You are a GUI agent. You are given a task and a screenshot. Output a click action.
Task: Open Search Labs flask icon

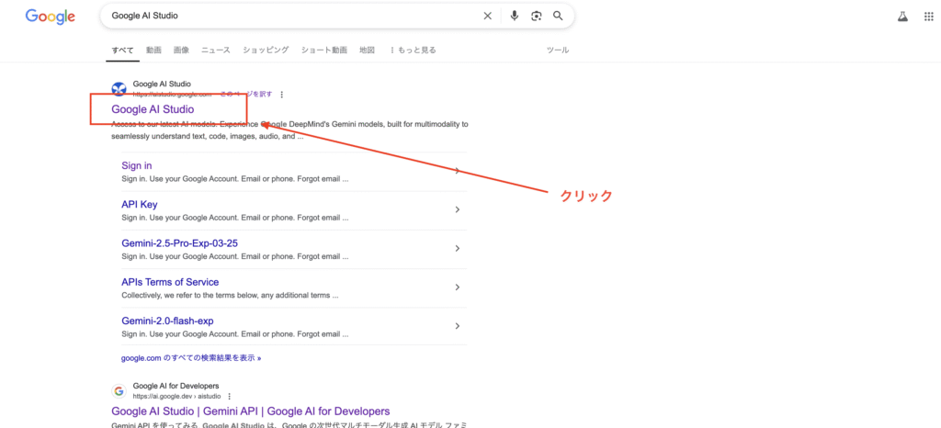[902, 17]
